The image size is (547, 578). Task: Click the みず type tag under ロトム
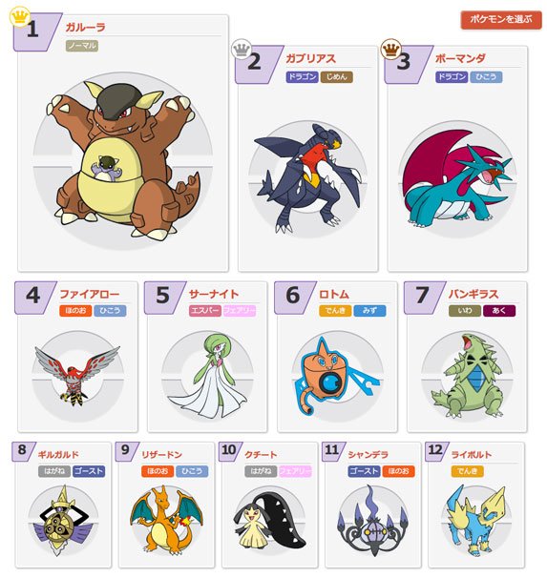[x=370, y=311]
